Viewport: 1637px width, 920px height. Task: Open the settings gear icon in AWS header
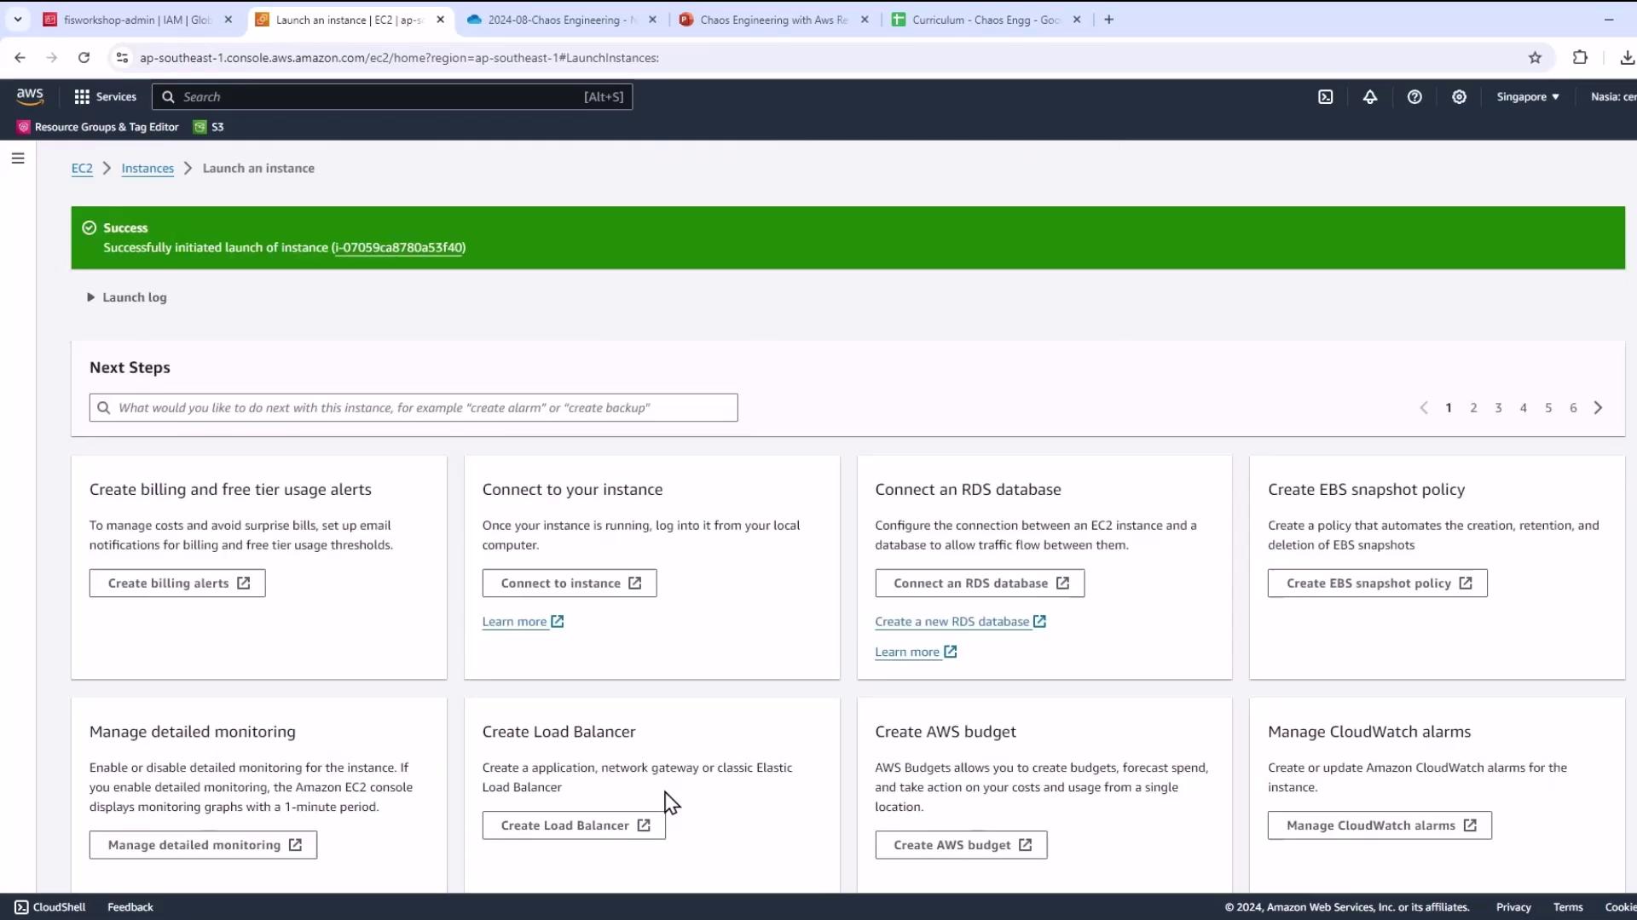(1459, 97)
